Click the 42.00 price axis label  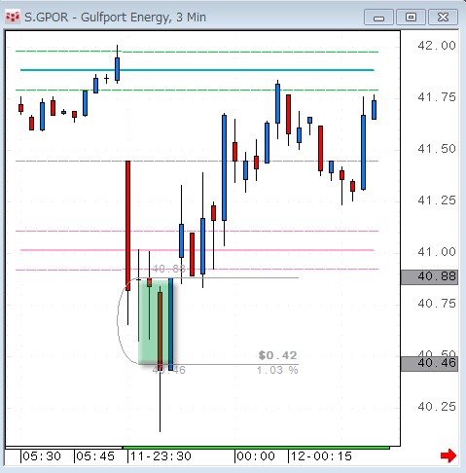[437, 46]
